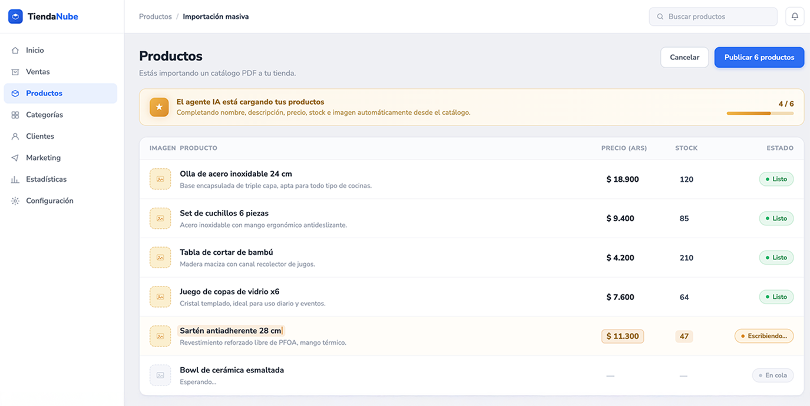Click Tabla de cortar de bambú product name
The width and height of the screenshot is (810, 406).
point(226,252)
